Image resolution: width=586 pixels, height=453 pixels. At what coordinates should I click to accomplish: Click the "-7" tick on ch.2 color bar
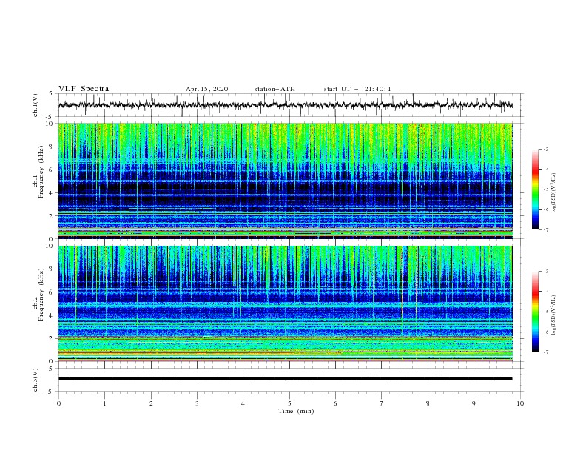pyautogui.click(x=546, y=352)
